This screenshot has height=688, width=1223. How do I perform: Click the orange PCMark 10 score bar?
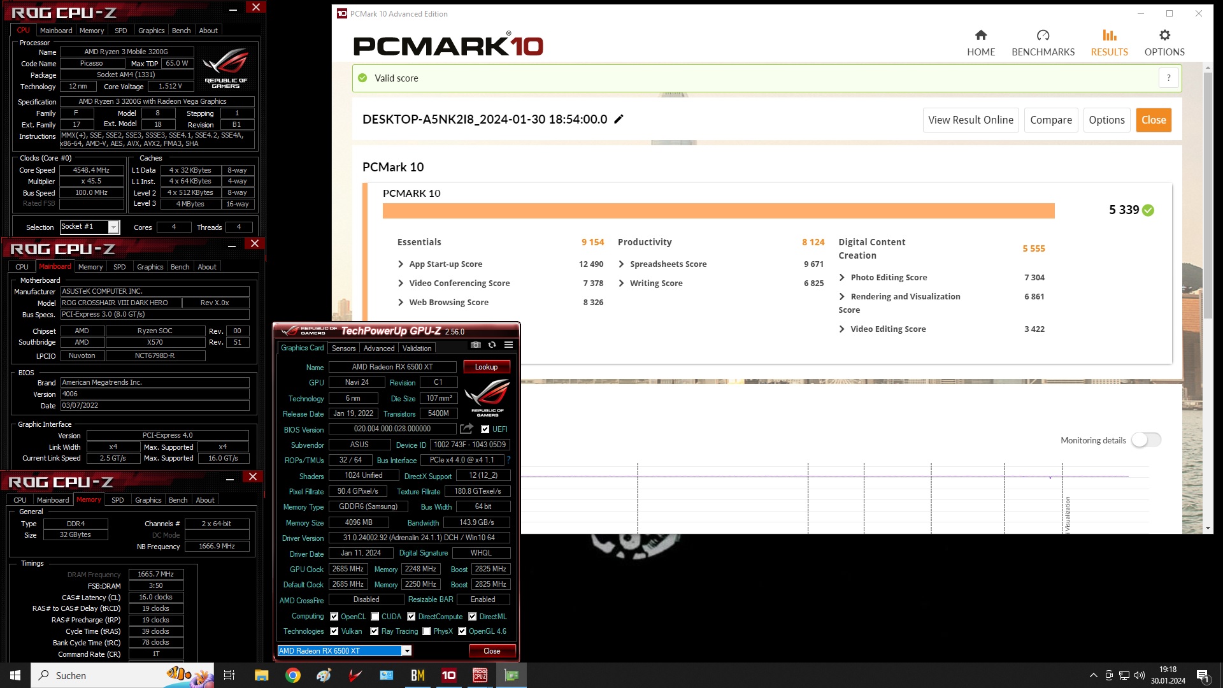tap(719, 210)
